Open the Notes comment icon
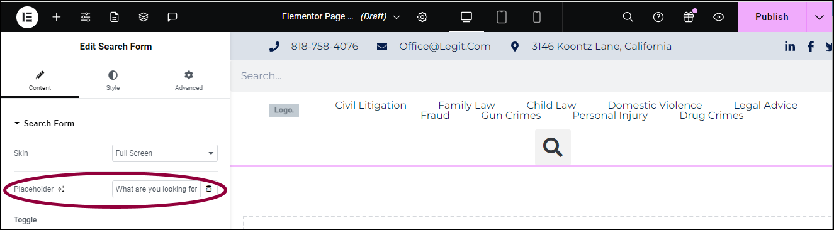The width and height of the screenshot is (834, 230). 172,17
